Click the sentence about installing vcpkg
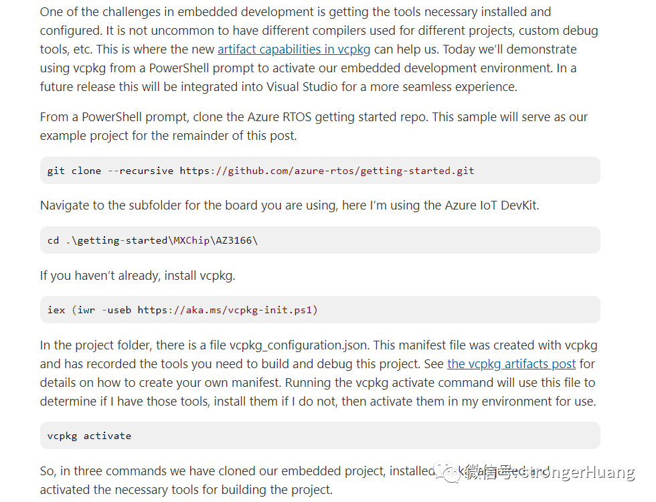 [138, 276]
